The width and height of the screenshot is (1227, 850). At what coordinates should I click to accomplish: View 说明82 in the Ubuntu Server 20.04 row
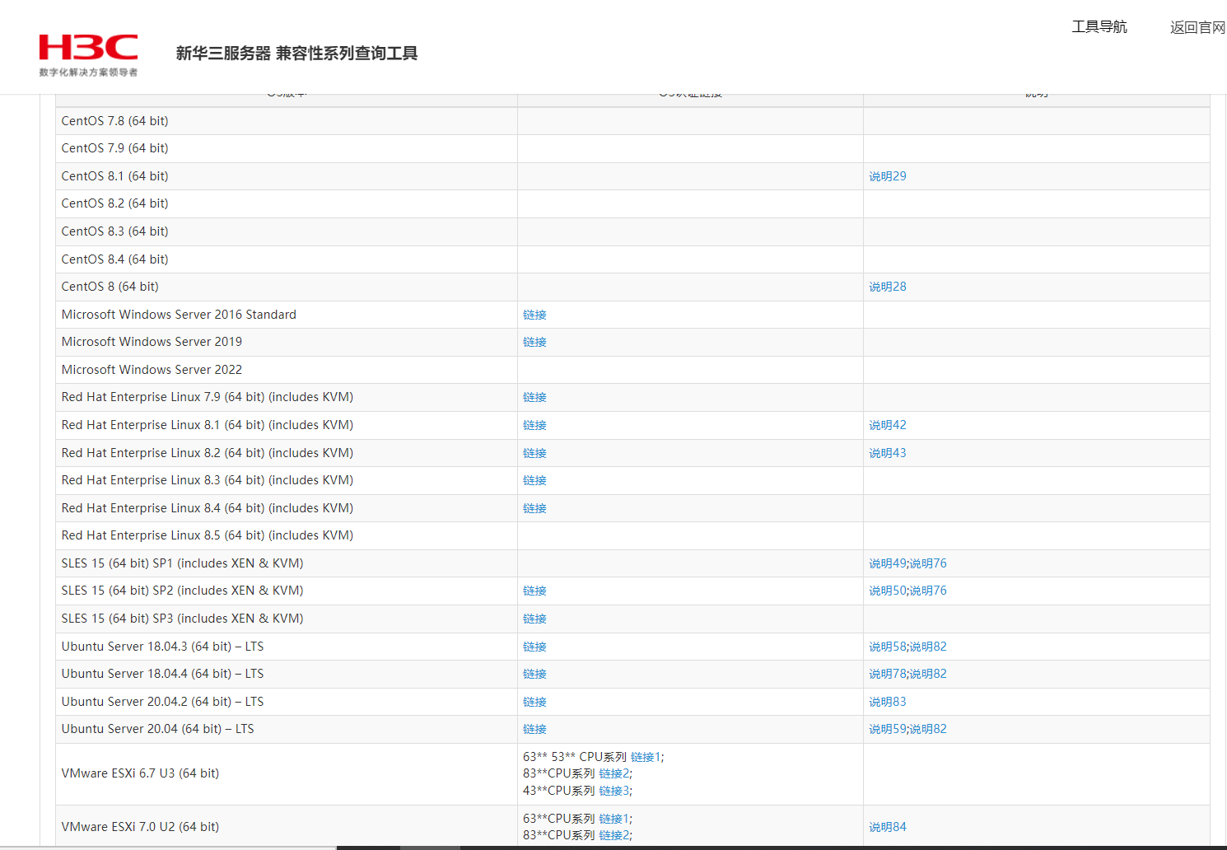point(928,729)
